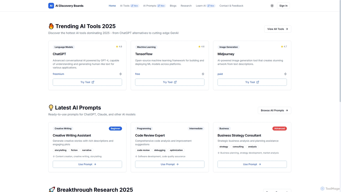Click the Business category badge

coord(224,129)
